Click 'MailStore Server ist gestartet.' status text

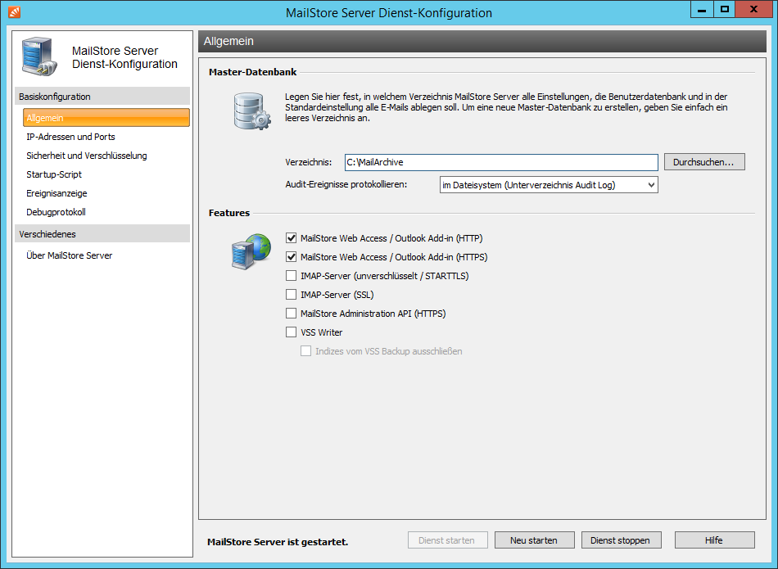pyautogui.click(x=278, y=542)
